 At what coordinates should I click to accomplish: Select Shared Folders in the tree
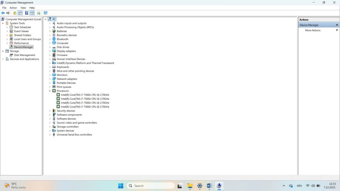[23, 35]
